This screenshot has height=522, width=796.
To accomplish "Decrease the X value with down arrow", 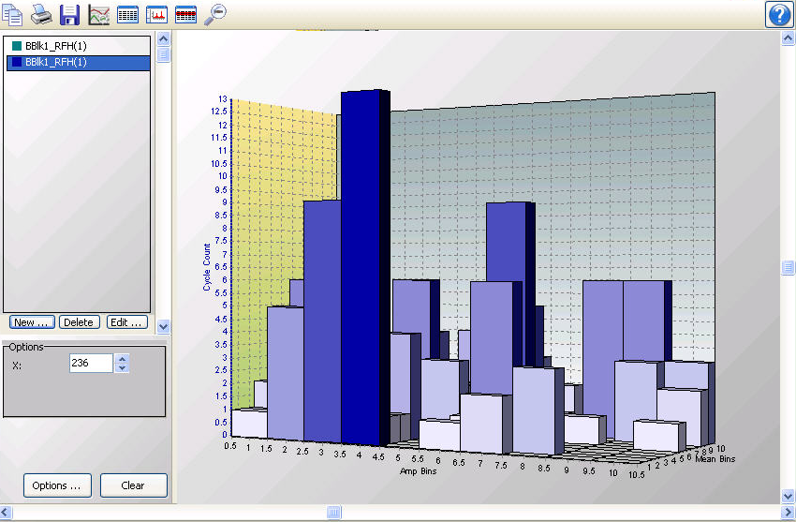I will click(121, 367).
